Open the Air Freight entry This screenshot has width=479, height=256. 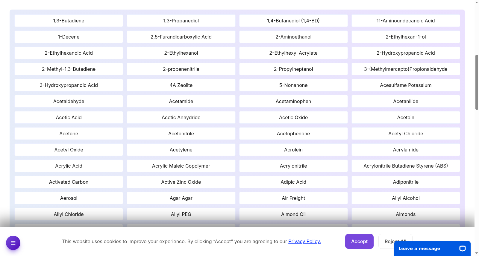click(x=293, y=198)
